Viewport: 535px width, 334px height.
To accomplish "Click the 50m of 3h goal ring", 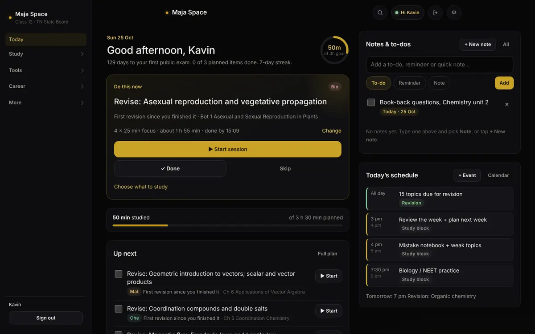I will [x=334, y=50].
